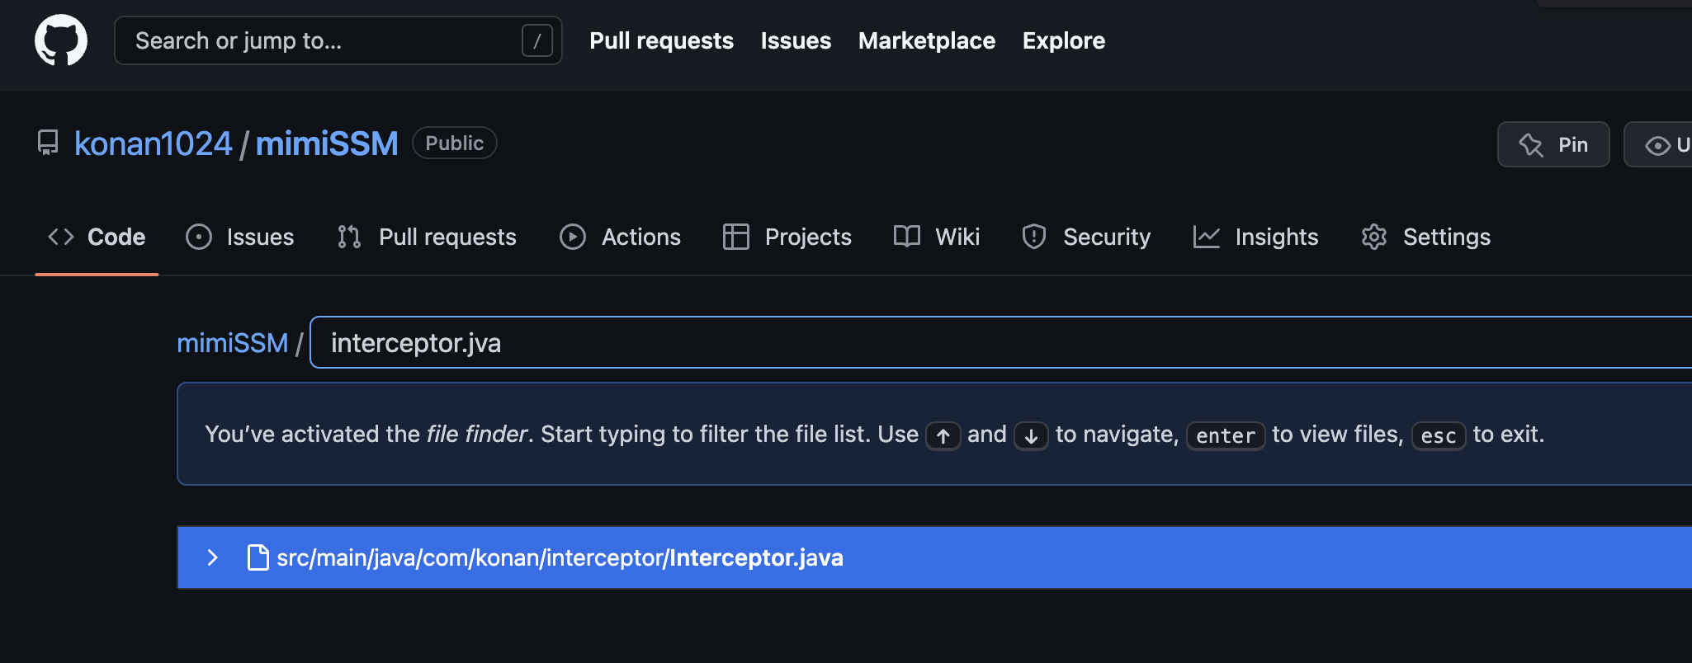The width and height of the screenshot is (1692, 663).
Task: Open the konan1024 user profile link
Action: tap(154, 143)
